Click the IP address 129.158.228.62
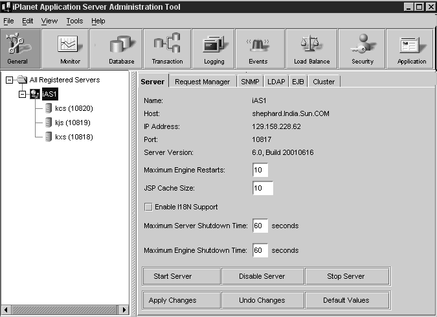 [276, 126]
